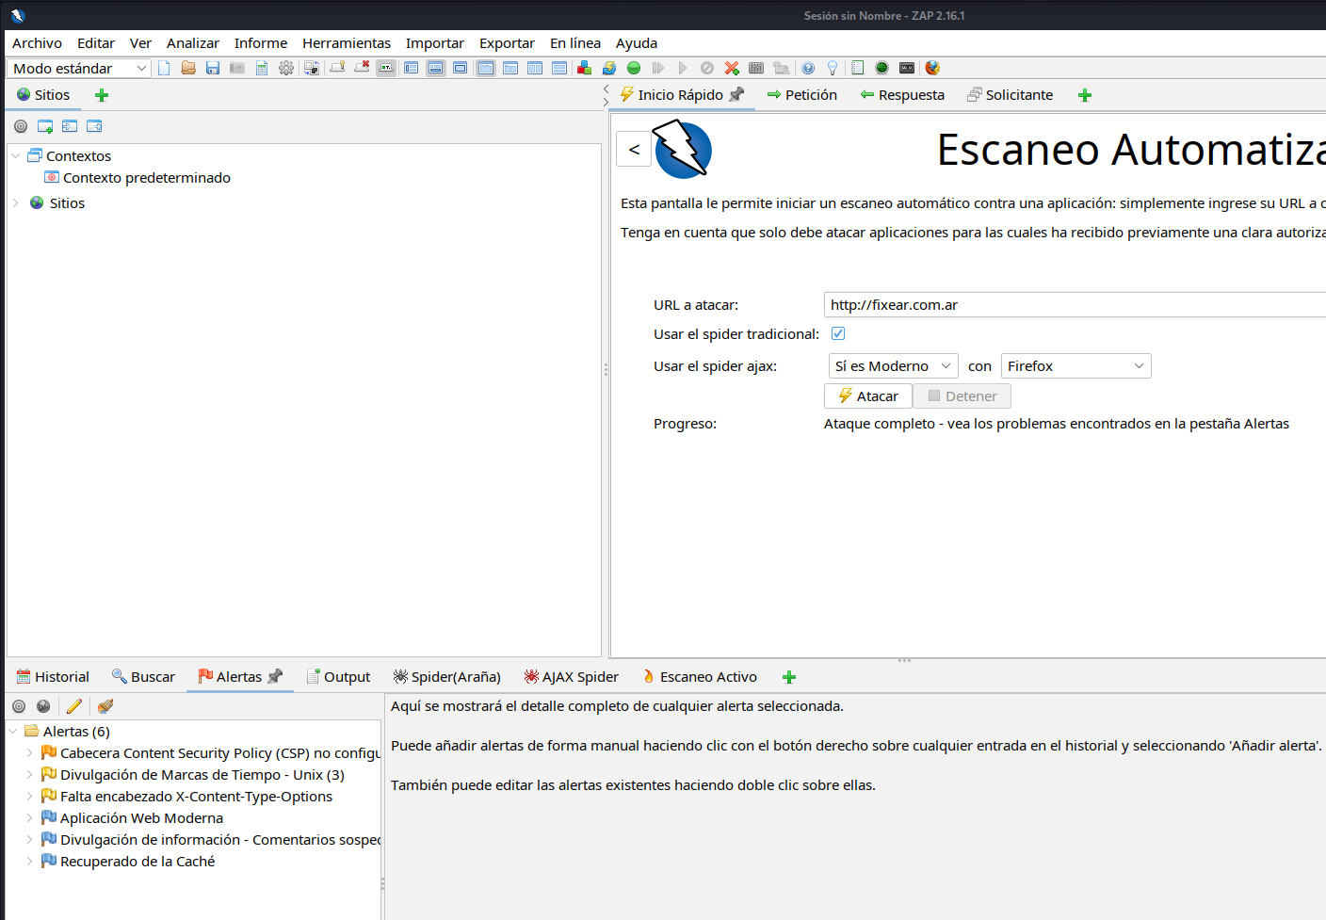Open the Firefox browser selection dropdown
The width and height of the screenshot is (1326, 920).
pos(1075,366)
